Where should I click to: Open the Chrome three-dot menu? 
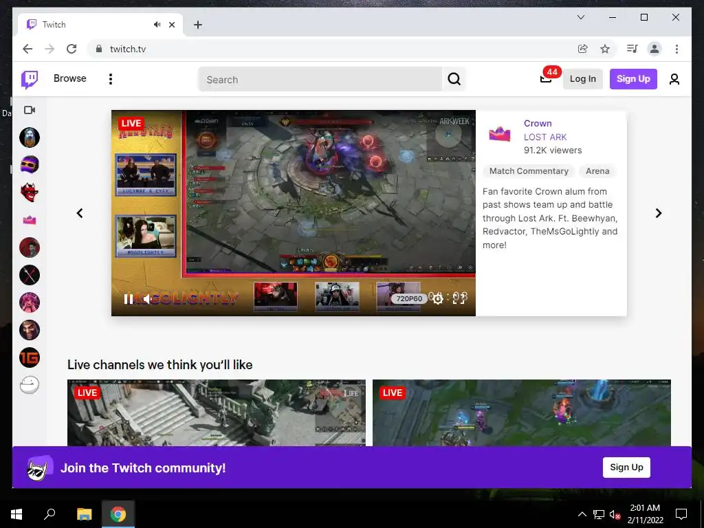[x=676, y=49]
